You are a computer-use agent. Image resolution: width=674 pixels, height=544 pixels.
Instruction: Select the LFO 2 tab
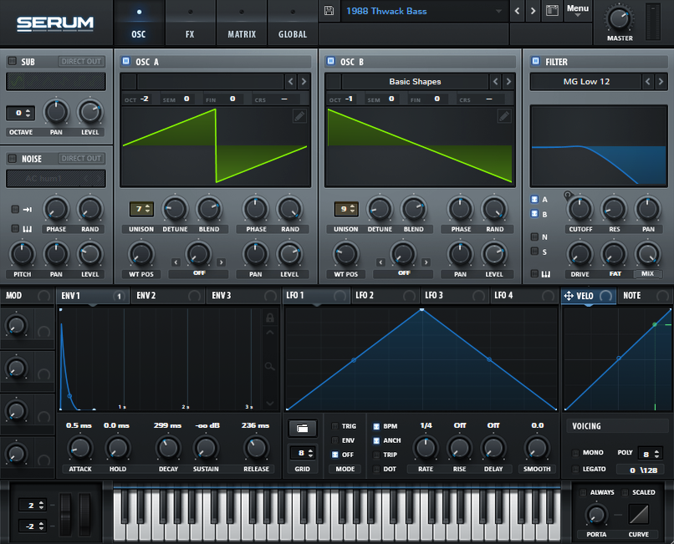pos(365,295)
